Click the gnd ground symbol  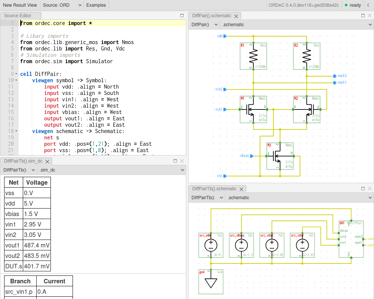pos(211,282)
